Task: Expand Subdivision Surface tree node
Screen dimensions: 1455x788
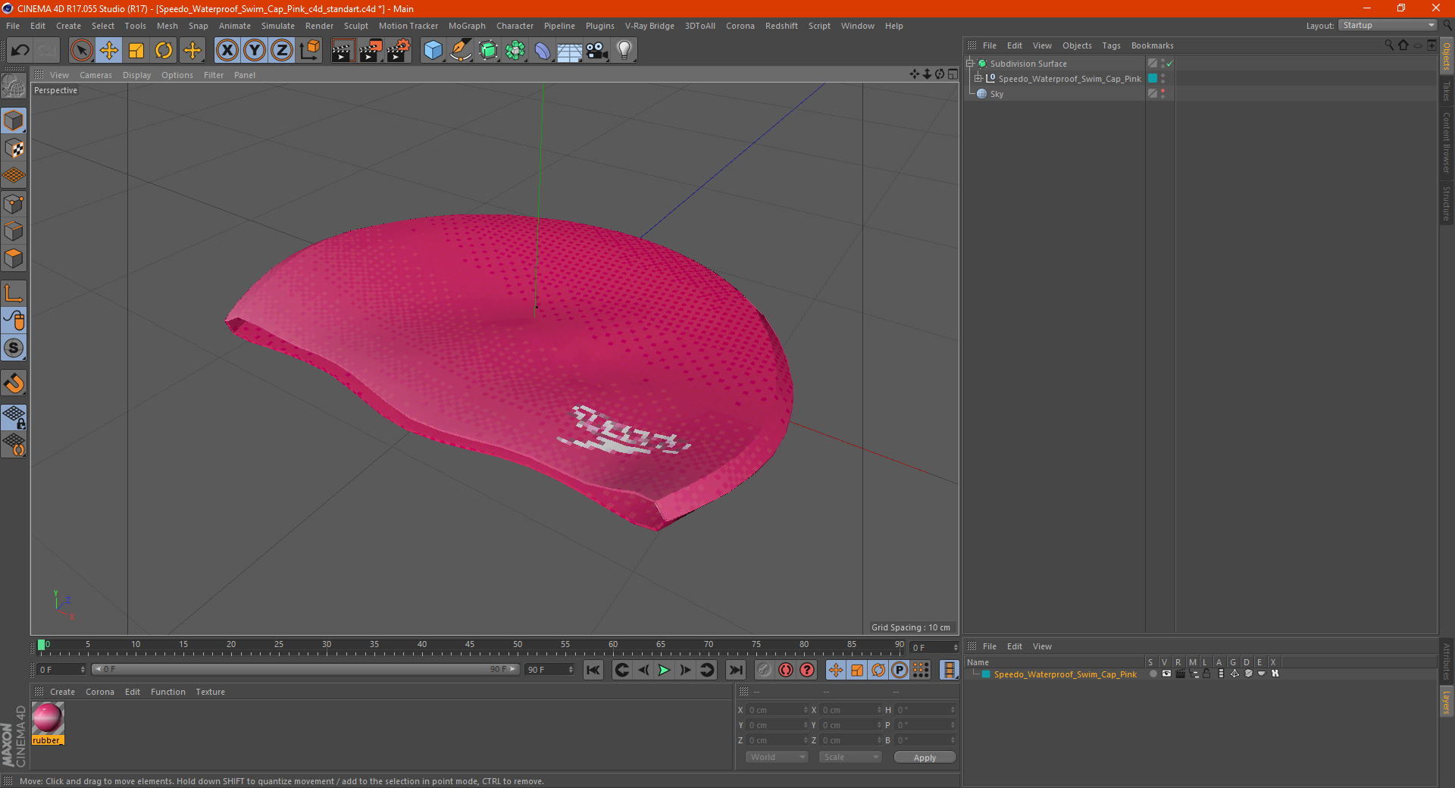Action: coord(969,64)
